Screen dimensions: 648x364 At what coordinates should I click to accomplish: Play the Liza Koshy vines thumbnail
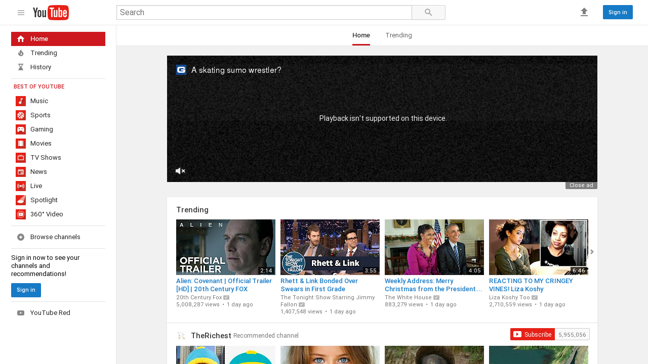point(539,247)
